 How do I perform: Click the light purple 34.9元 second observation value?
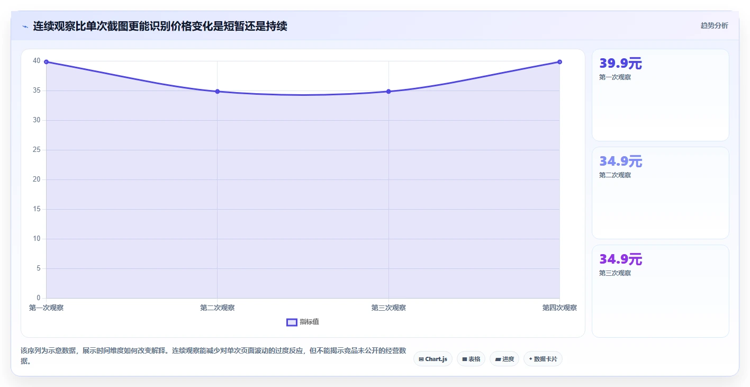(620, 161)
